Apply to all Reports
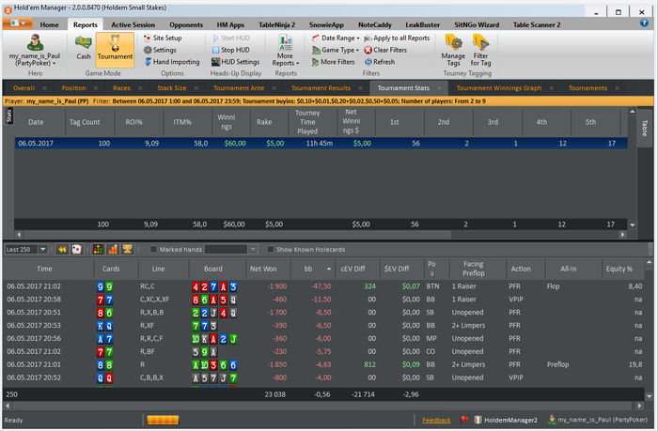Image resolution: width=658 pixels, height=431 pixels. click(397, 38)
